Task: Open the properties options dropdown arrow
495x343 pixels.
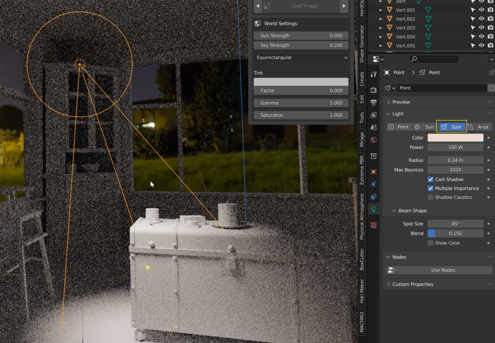Action: coord(491,59)
